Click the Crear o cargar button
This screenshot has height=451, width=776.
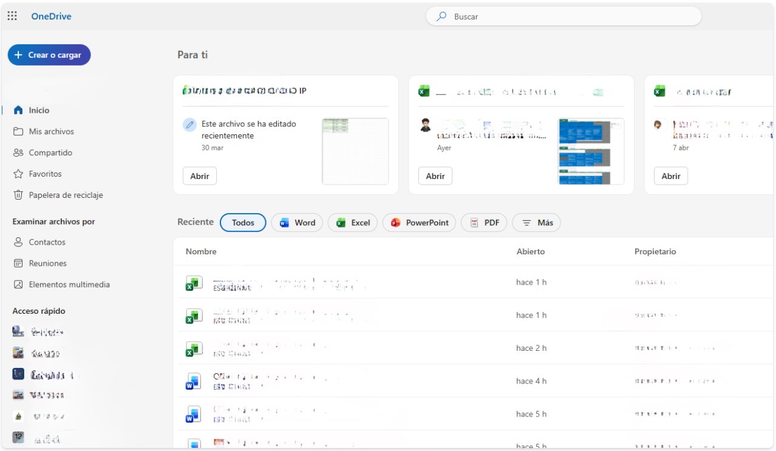click(49, 55)
